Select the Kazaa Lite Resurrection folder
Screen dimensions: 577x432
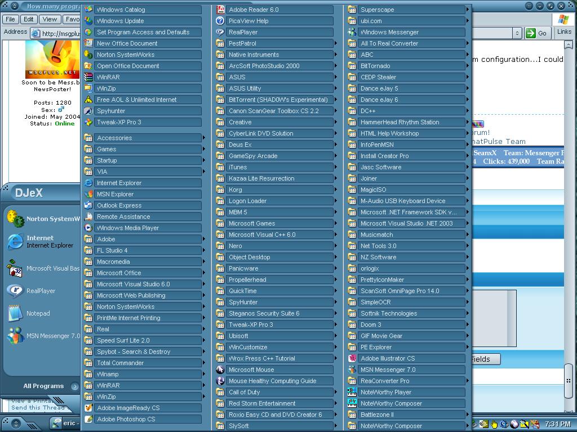coord(274,178)
